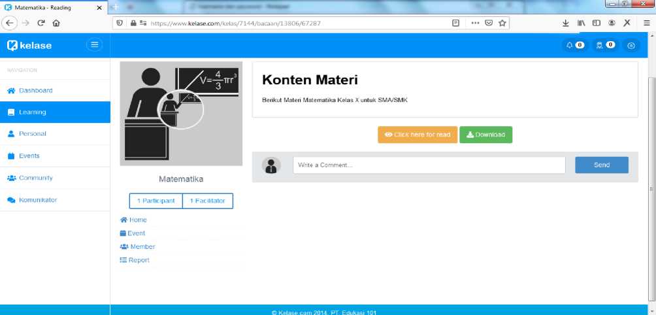Screen dimensions: 656x315
Task: Click the 1 Participant button
Action: [x=156, y=201]
